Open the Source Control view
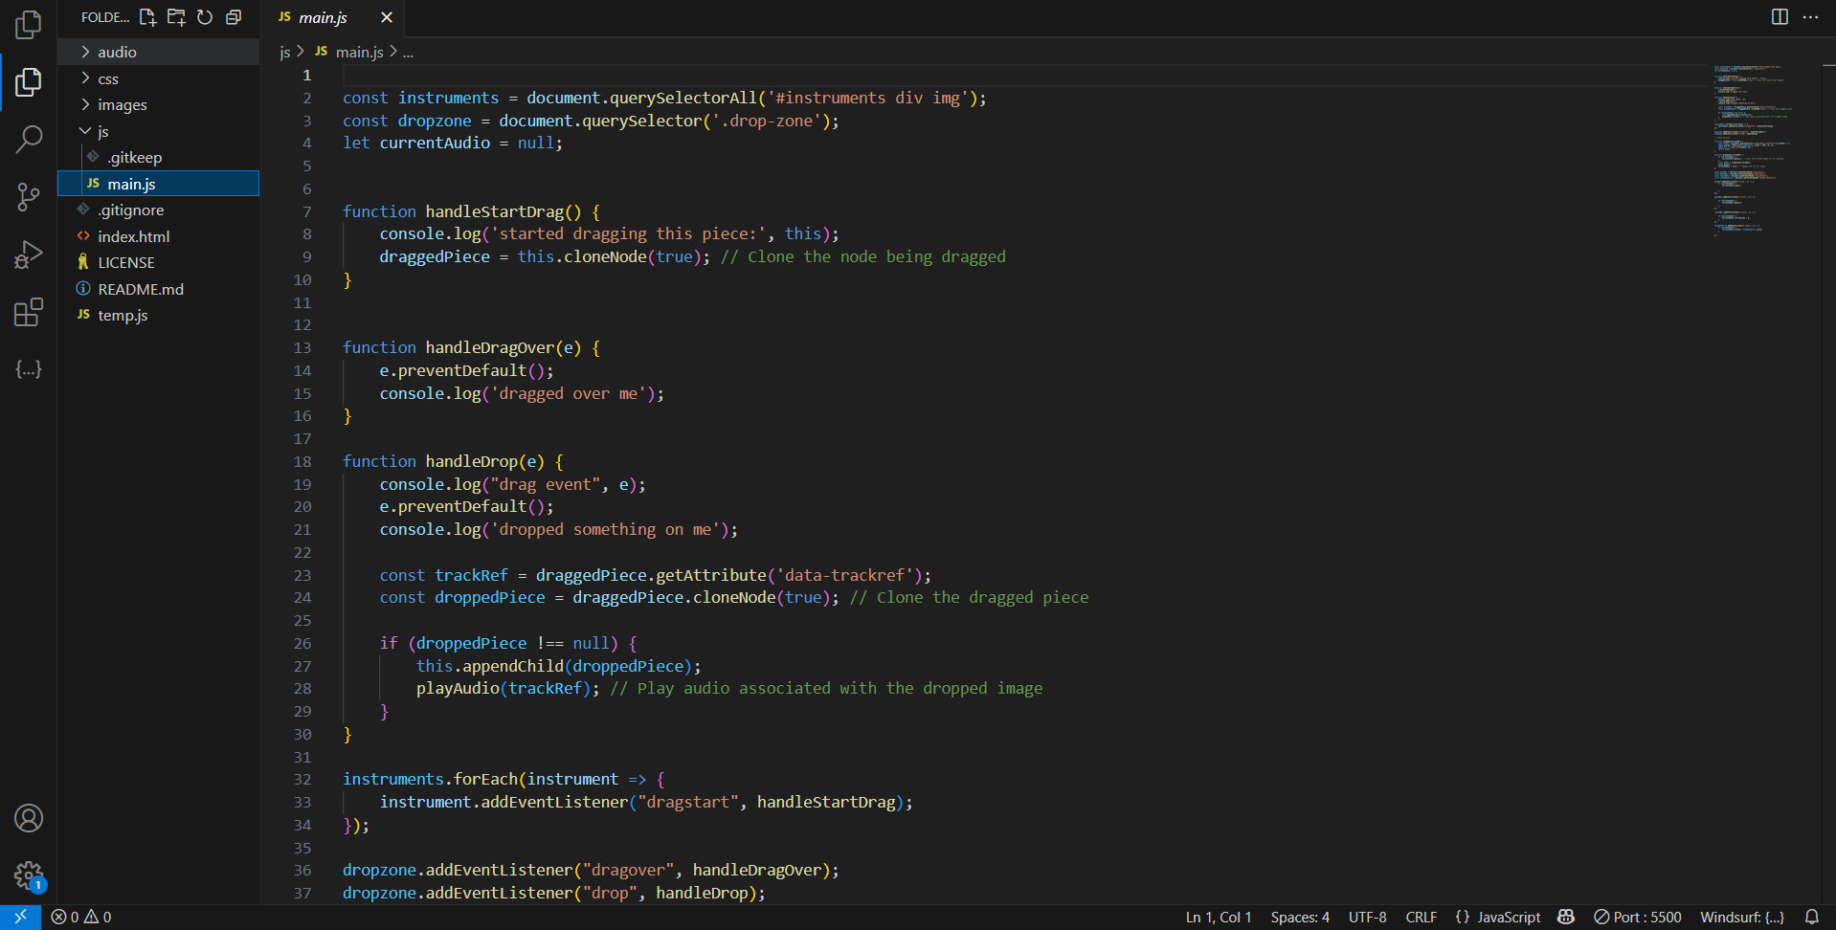Image resolution: width=1836 pixels, height=930 pixels. pyautogui.click(x=29, y=197)
